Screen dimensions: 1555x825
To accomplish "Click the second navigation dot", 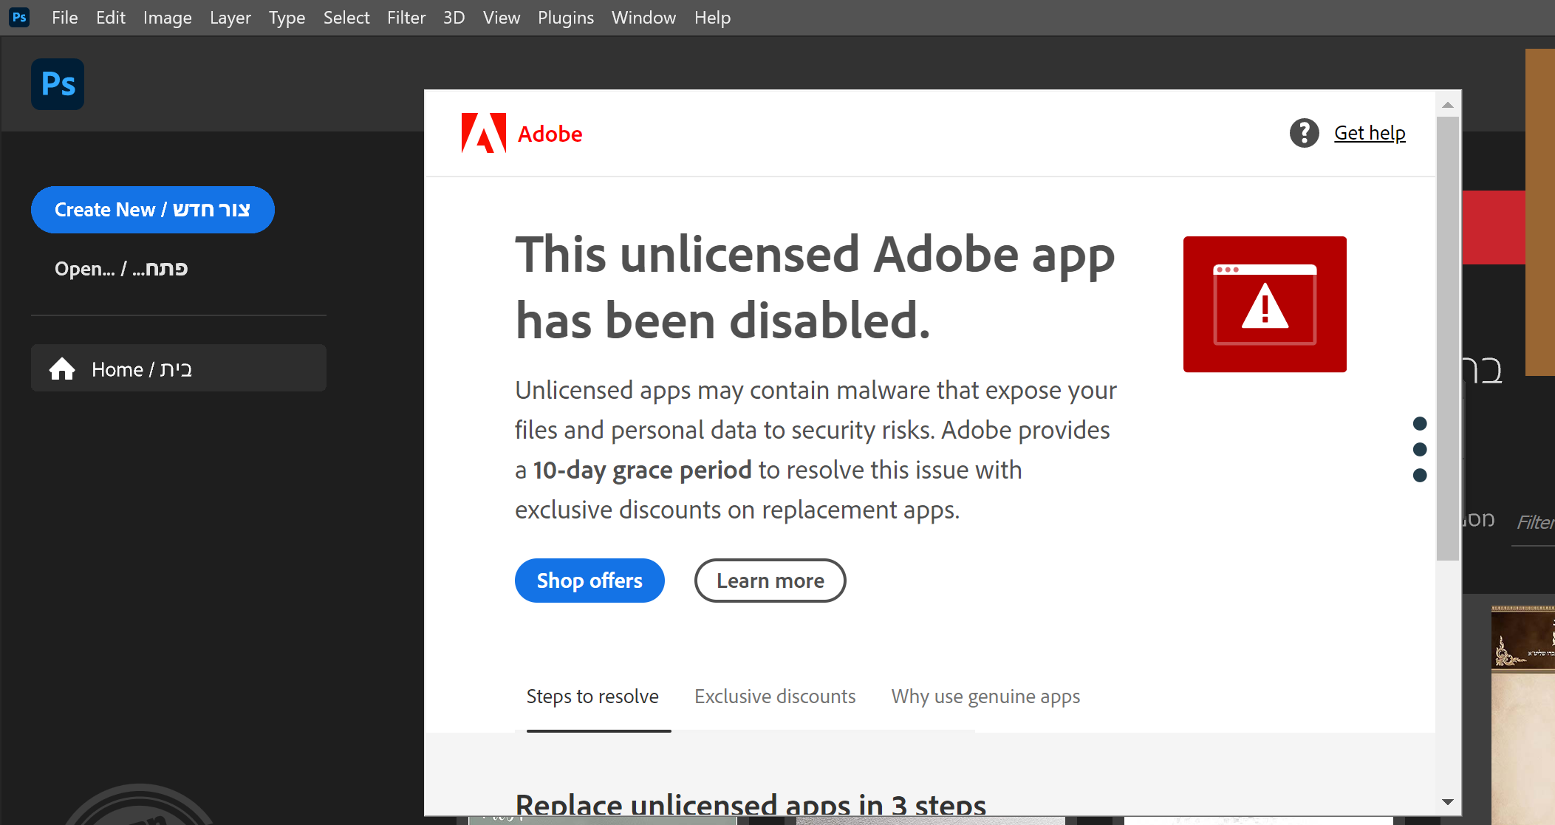I will pyautogui.click(x=1420, y=449).
